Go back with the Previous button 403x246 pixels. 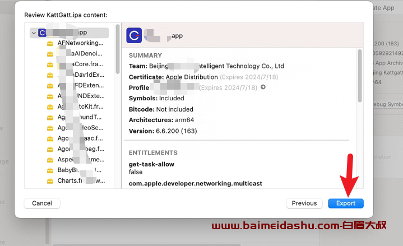[304, 203]
